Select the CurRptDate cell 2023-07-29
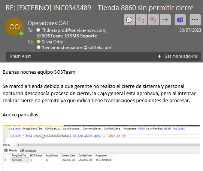This screenshot has height=171, width=203. click(x=86, y=160)
